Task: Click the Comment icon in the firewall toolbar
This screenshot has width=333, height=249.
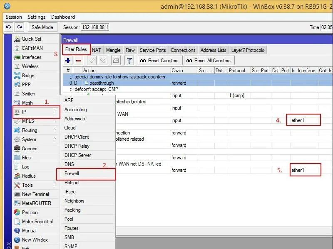Action: click(116, 61)
